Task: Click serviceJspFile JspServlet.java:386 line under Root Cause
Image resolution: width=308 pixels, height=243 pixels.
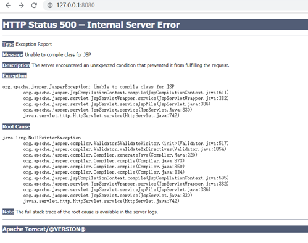Action: [117, 189]
